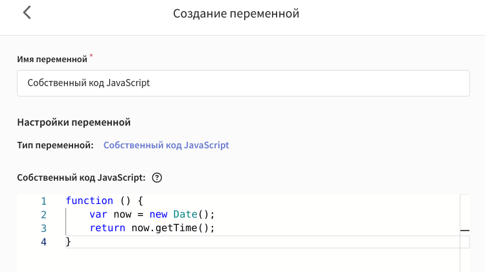Place cursor on the return keyword
The height and width of the screenshot is (272, 485).
pyautogui.click(x=107, y=228)
